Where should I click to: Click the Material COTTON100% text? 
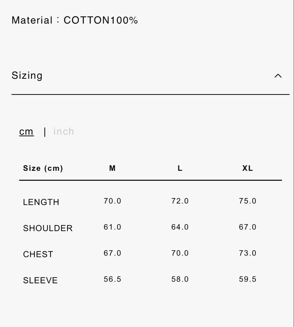(x=75, y=20)
